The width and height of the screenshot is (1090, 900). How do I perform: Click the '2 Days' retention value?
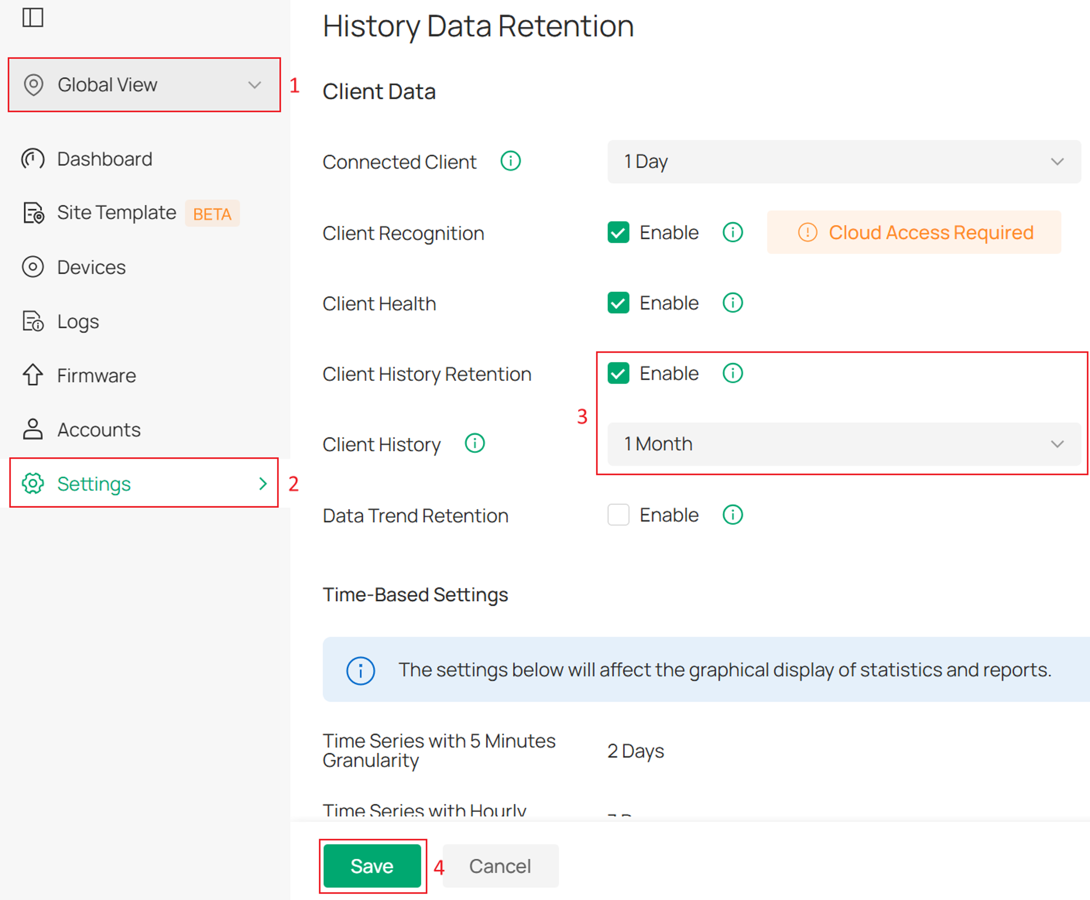pyautogui.click(x=636, y=751)
